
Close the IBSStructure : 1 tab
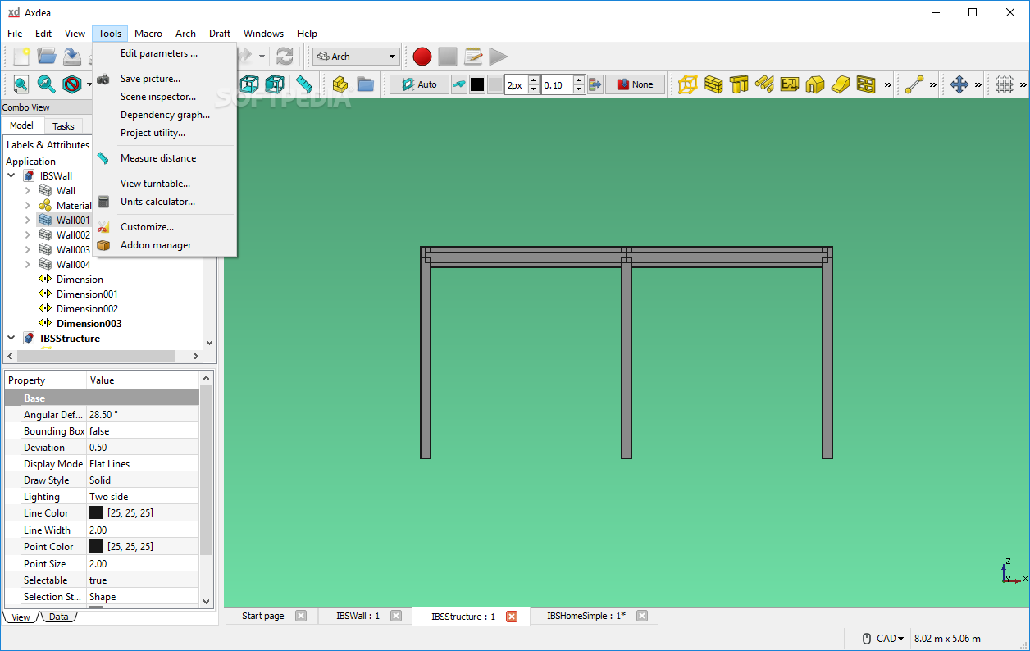point(512,617)
